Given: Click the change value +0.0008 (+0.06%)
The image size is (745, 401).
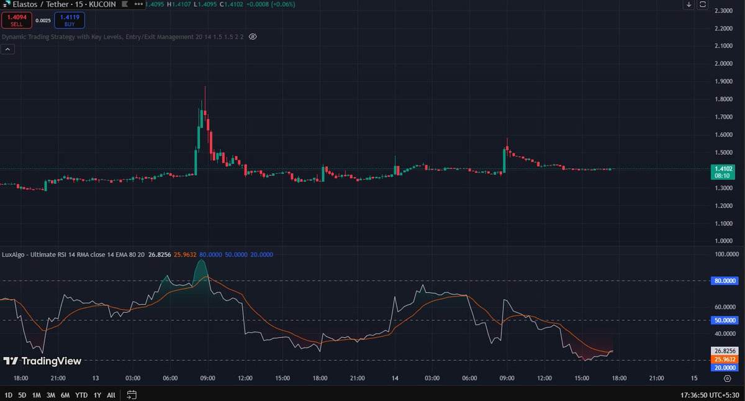Looking at the screenshot, I should (270, 4).
